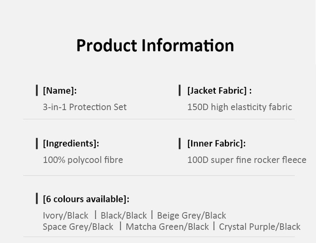Viewport: 316px width, 243px height.
Task: Click the bar marker beside [Inner Fabric]
Action: click(180, 143)
